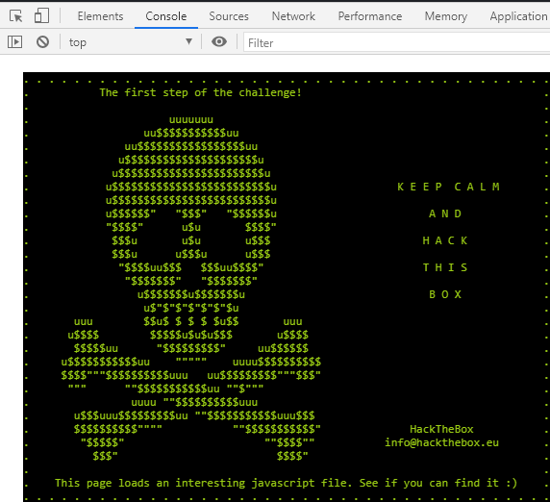The width and height of the screenshot is (550, 502).
Task: Open the top context dropdown
Action: [x=131, y=42]
